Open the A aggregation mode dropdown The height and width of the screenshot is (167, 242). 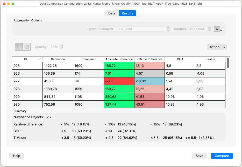pyautogui.click(x=218, y=29)
